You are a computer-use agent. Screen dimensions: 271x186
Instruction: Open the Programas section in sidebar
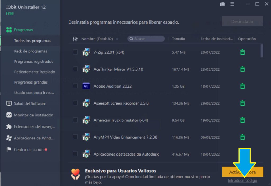23,30
